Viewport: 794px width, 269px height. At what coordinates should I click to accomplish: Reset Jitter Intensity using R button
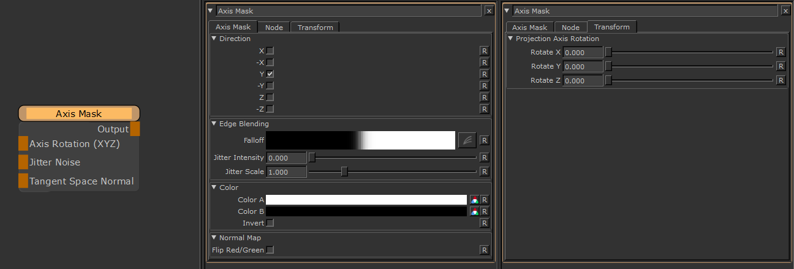pos(484,157)
